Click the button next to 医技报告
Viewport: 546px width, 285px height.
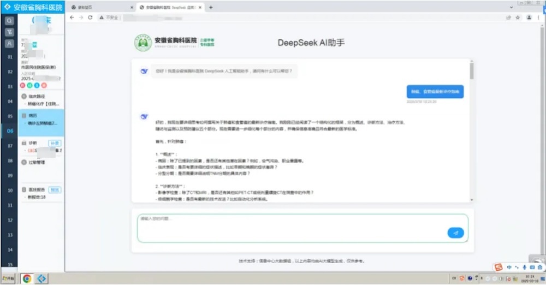[x=55, y=189]
